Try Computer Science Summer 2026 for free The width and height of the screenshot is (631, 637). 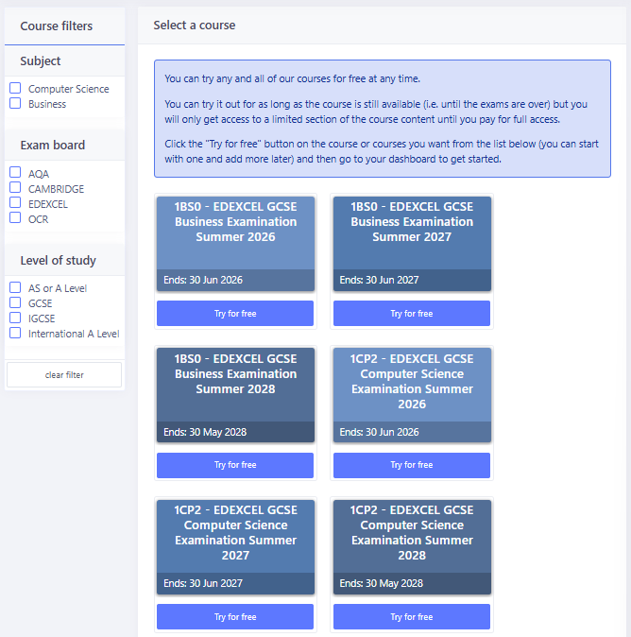[x=412, y=465]
